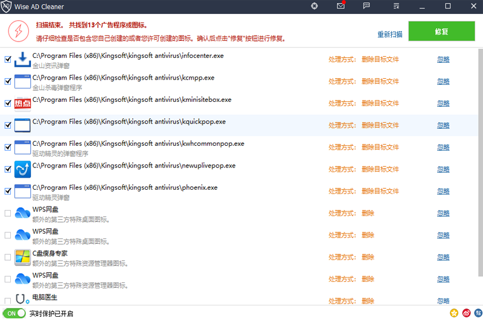Click the Weibo share icon in status bar

(x=466, y=313)
